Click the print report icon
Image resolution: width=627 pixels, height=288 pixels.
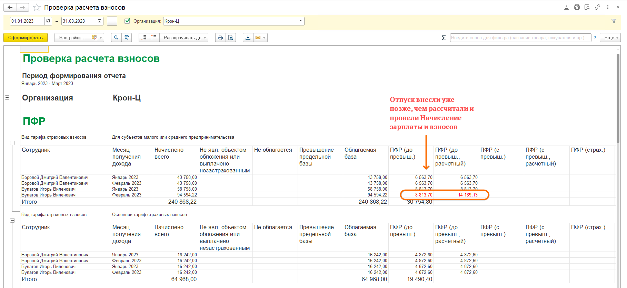click(220, 38)
